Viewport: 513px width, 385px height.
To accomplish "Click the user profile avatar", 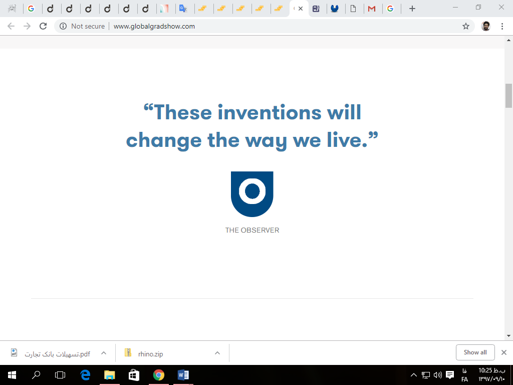I will 485,26.
